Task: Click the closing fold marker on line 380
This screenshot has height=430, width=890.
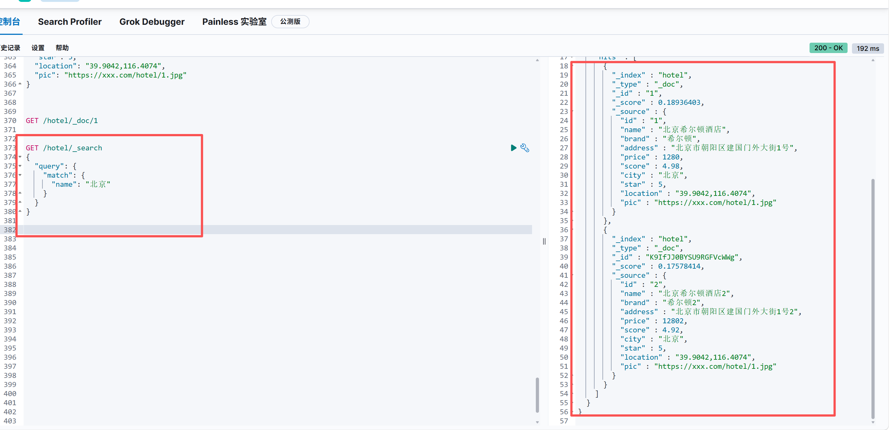Action: pos(20,211)
